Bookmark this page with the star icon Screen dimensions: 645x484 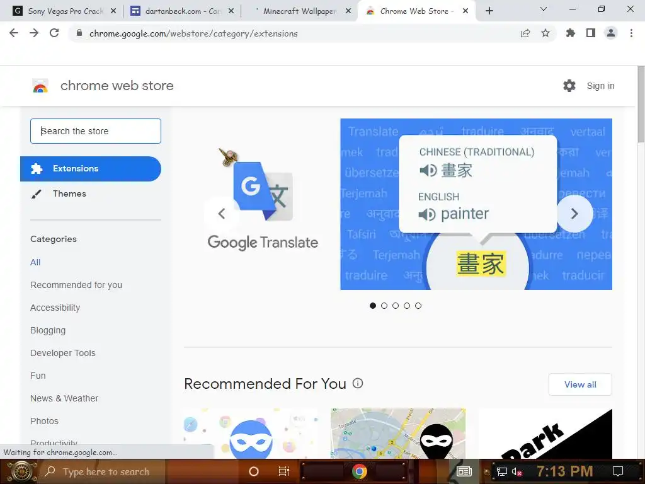pyautogui.click(x=545, y=33)
